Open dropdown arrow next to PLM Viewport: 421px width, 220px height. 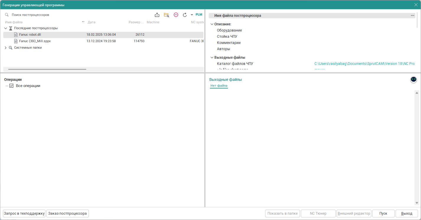click(x=192, y=15)
